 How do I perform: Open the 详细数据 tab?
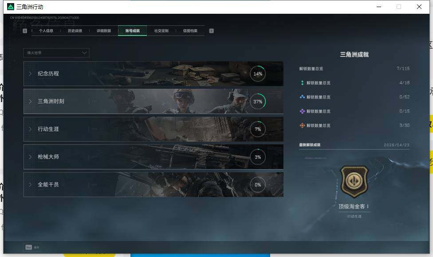pos(103,31)
